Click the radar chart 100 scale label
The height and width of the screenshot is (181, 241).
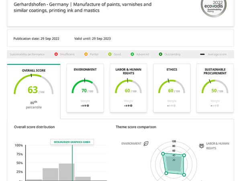point(174,141)
